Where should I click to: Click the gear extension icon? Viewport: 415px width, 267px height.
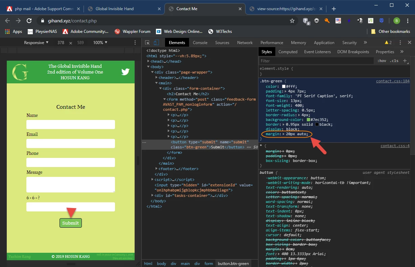click(x=317, y=21)
